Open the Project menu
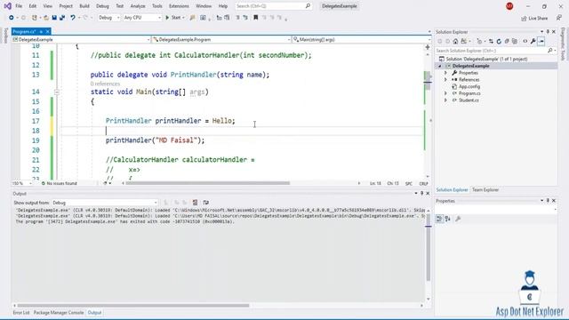 point(66,6)
